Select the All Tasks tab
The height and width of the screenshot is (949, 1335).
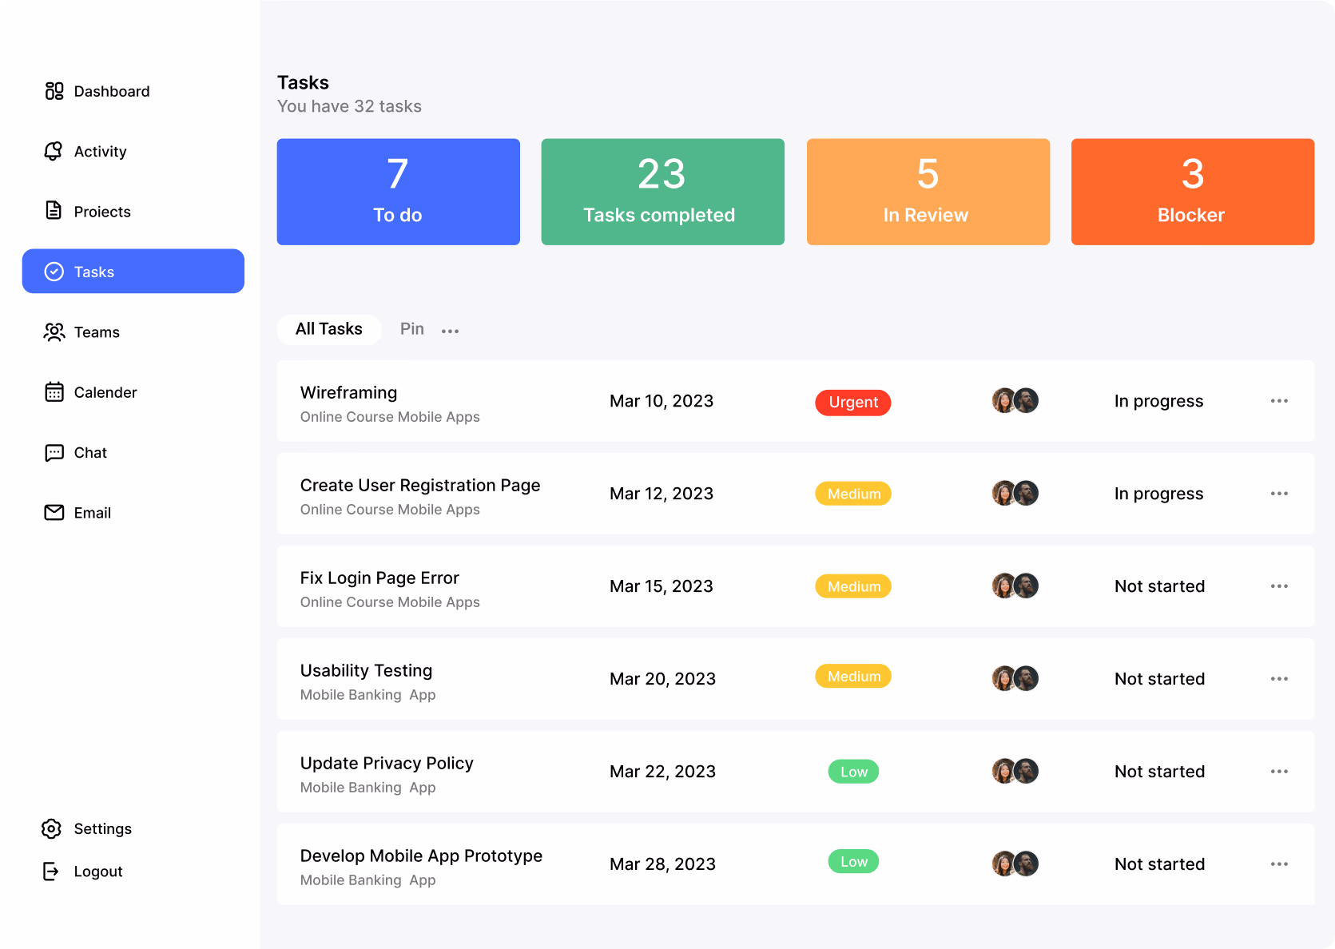tap(328, 329)
